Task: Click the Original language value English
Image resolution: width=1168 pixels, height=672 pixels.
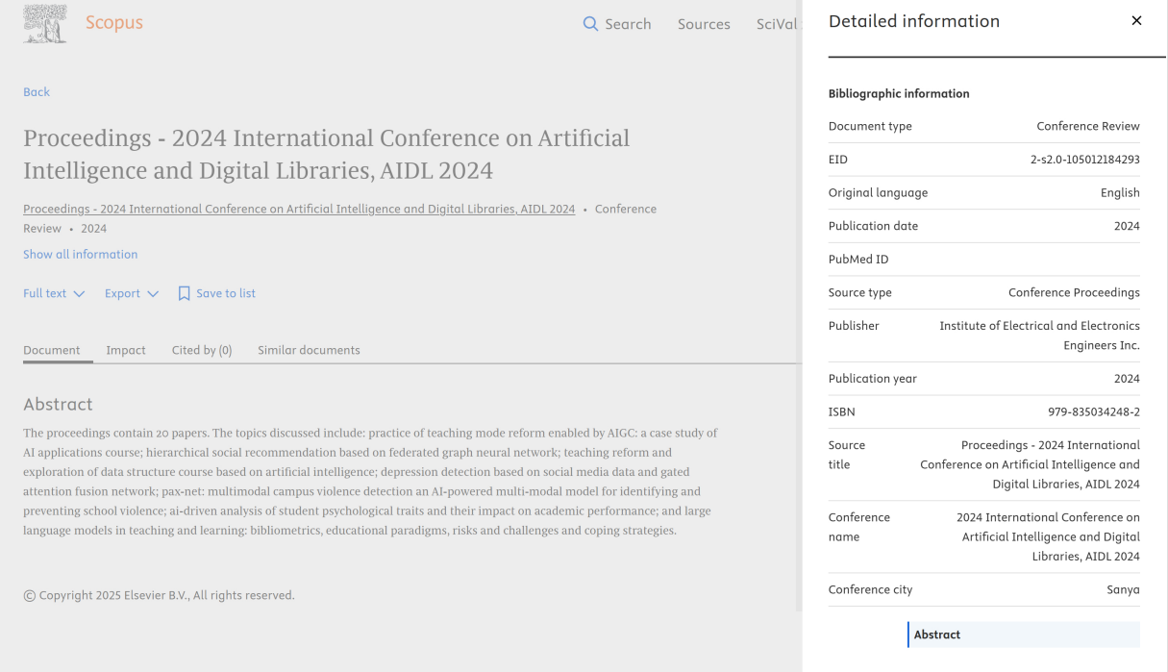Action: click(x=1120, y=192)
